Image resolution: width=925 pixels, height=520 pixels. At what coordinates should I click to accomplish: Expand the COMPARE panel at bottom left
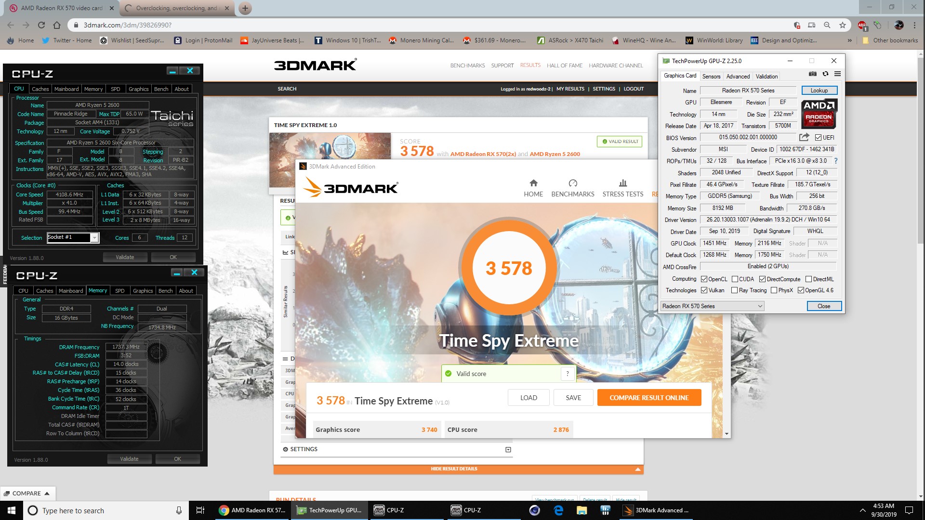pyautogui.click(x=27, y=494)
